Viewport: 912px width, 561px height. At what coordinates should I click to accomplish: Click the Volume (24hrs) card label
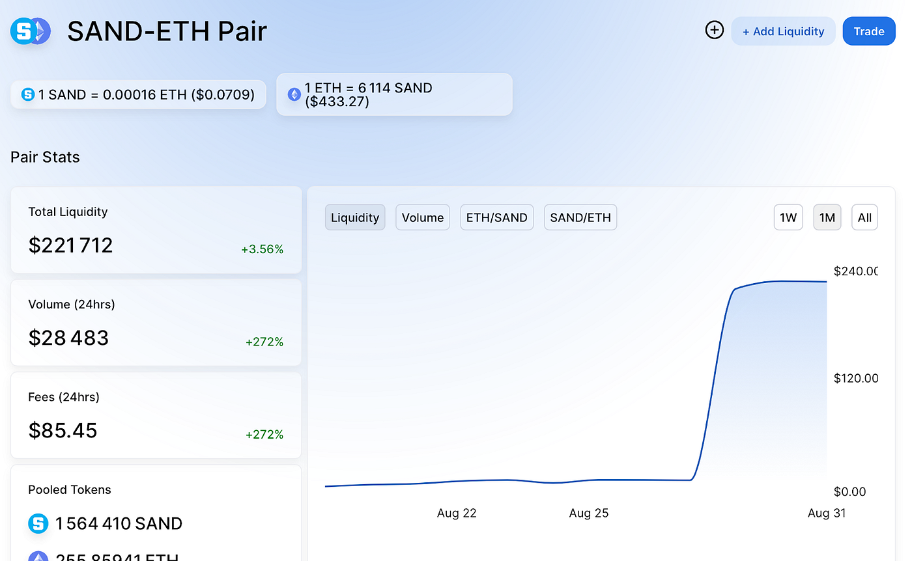click(x=72, y=304)
